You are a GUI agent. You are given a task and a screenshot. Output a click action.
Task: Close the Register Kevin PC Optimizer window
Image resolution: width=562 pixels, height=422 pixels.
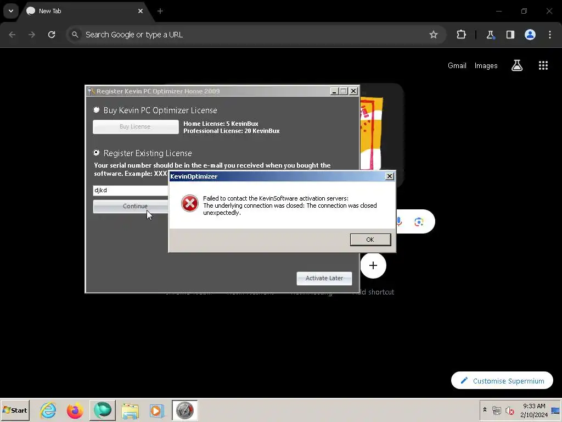click(x=353, y=91)
